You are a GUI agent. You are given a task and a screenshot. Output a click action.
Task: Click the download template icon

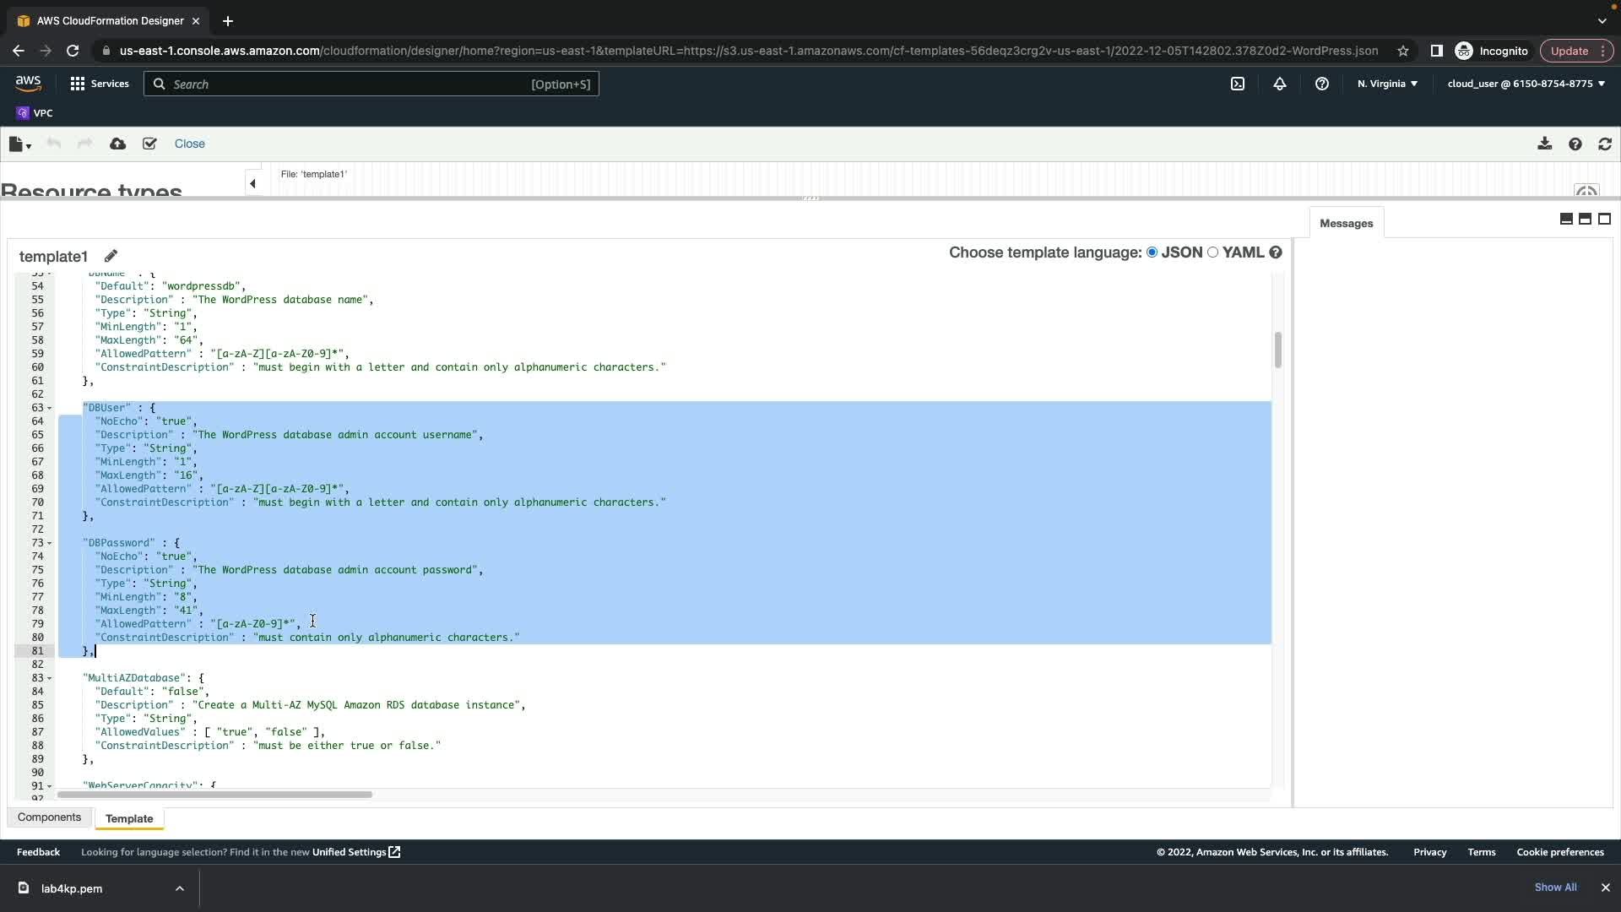[1544, 144]
